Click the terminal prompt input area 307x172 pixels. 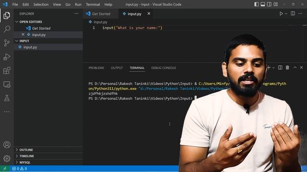[195, 98]
